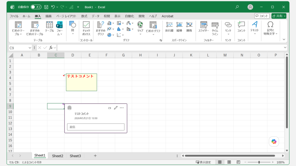
Task: Click the Slicer filter icon
Action: point(204,25)
